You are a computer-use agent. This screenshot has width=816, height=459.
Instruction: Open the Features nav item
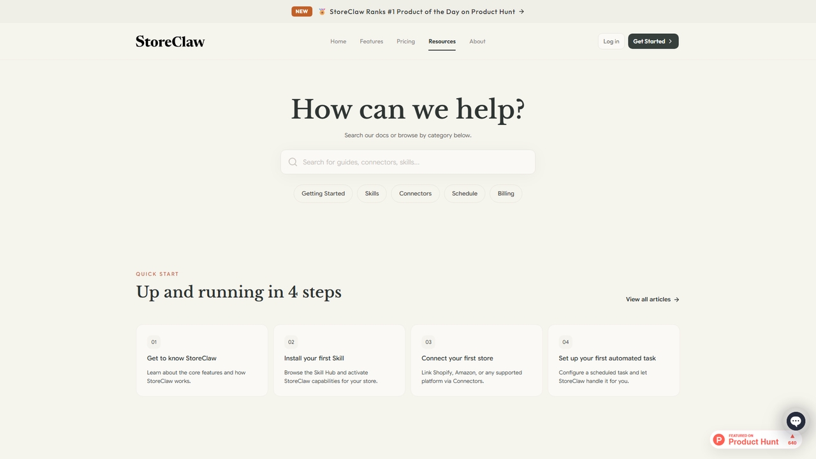click(372, 41)
